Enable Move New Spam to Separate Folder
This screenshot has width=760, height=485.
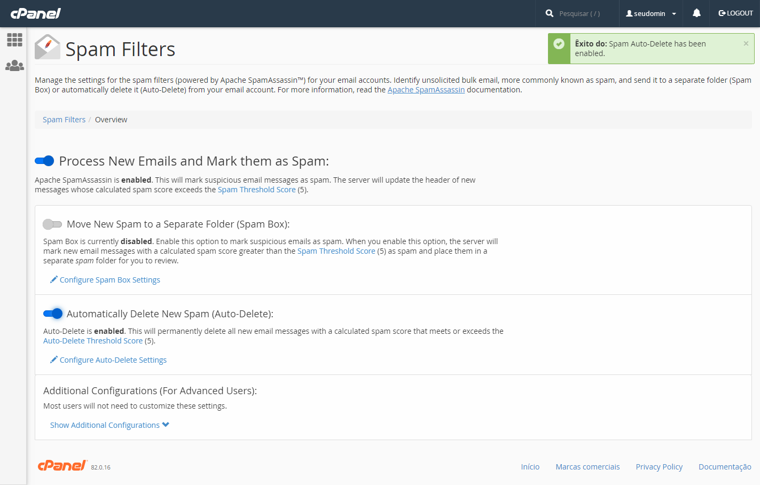pos(52,224)
